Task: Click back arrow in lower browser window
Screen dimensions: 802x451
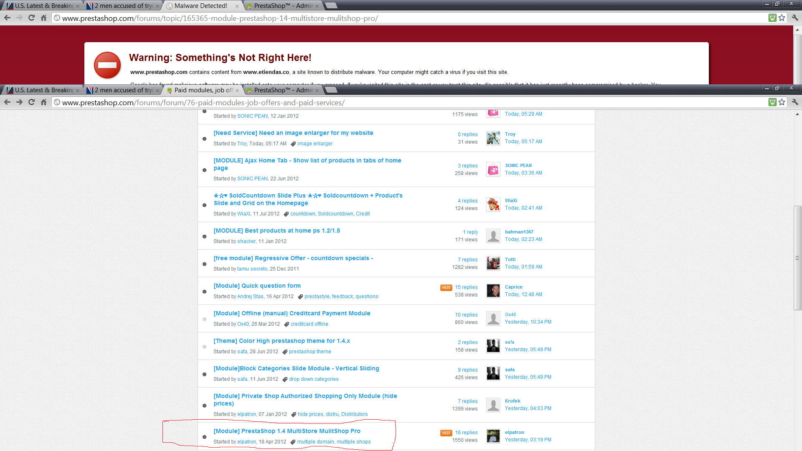Action: pyautogui.click(x=7, y=102)
